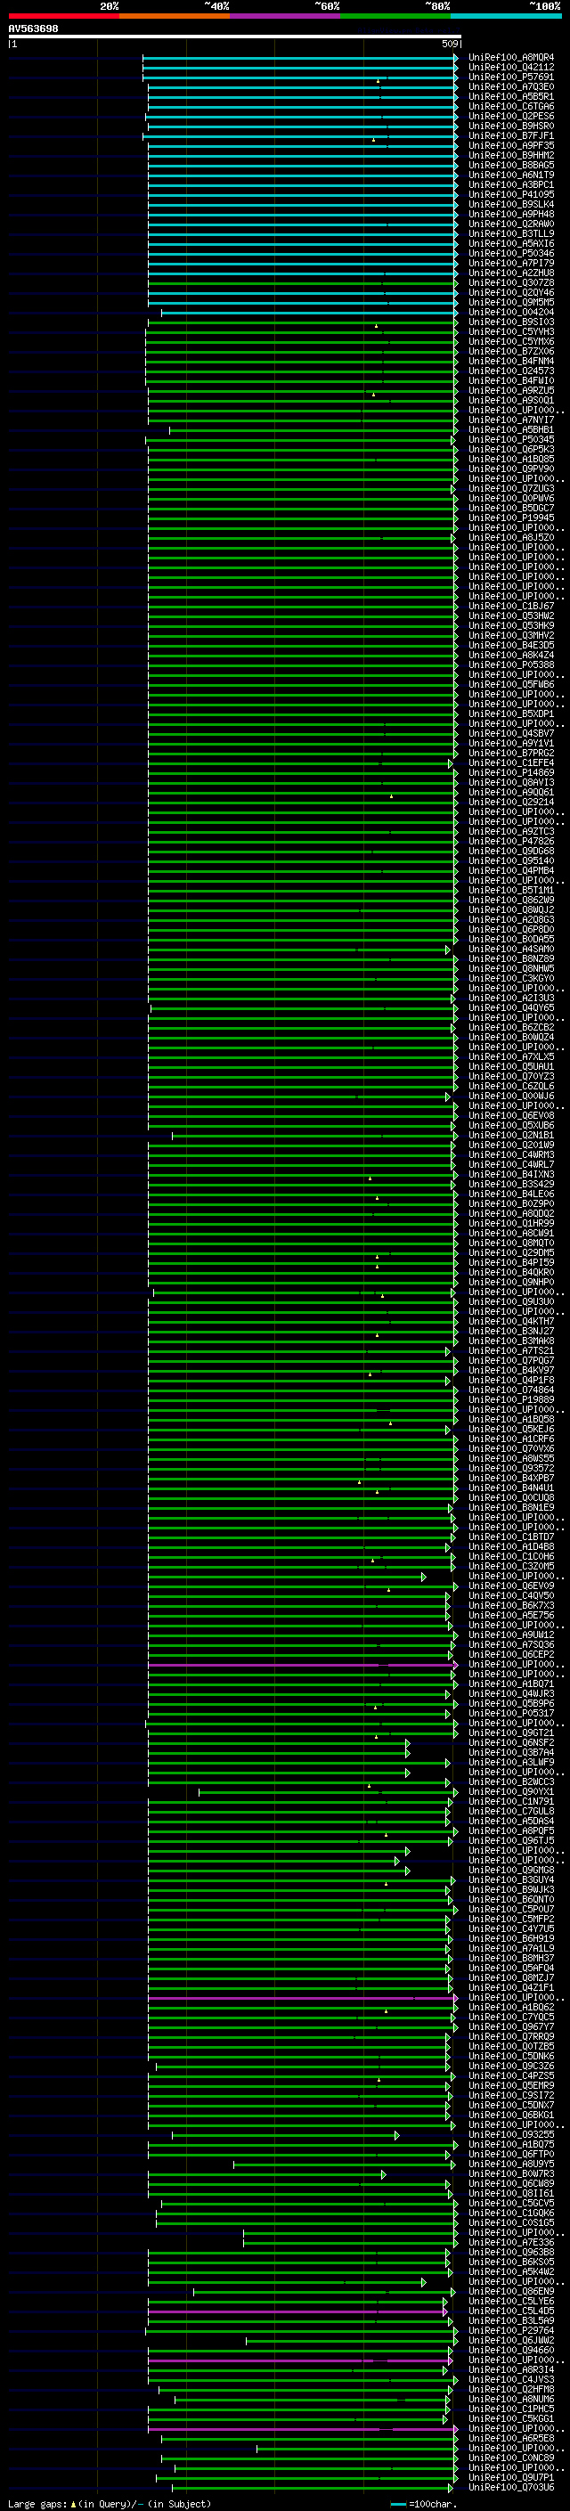This screenshot has width=570, height=2511.
Task: Click the UniRef100_Q703U6 label
Action: (x=510, y=2487)
